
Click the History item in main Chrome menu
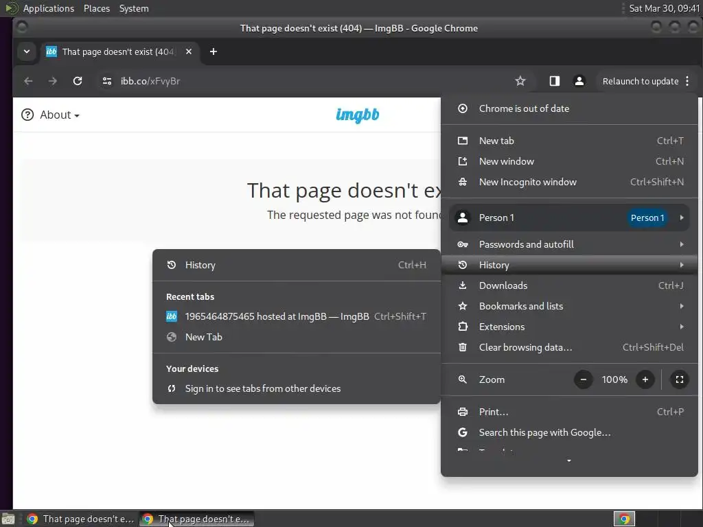[x=569, y=265]
